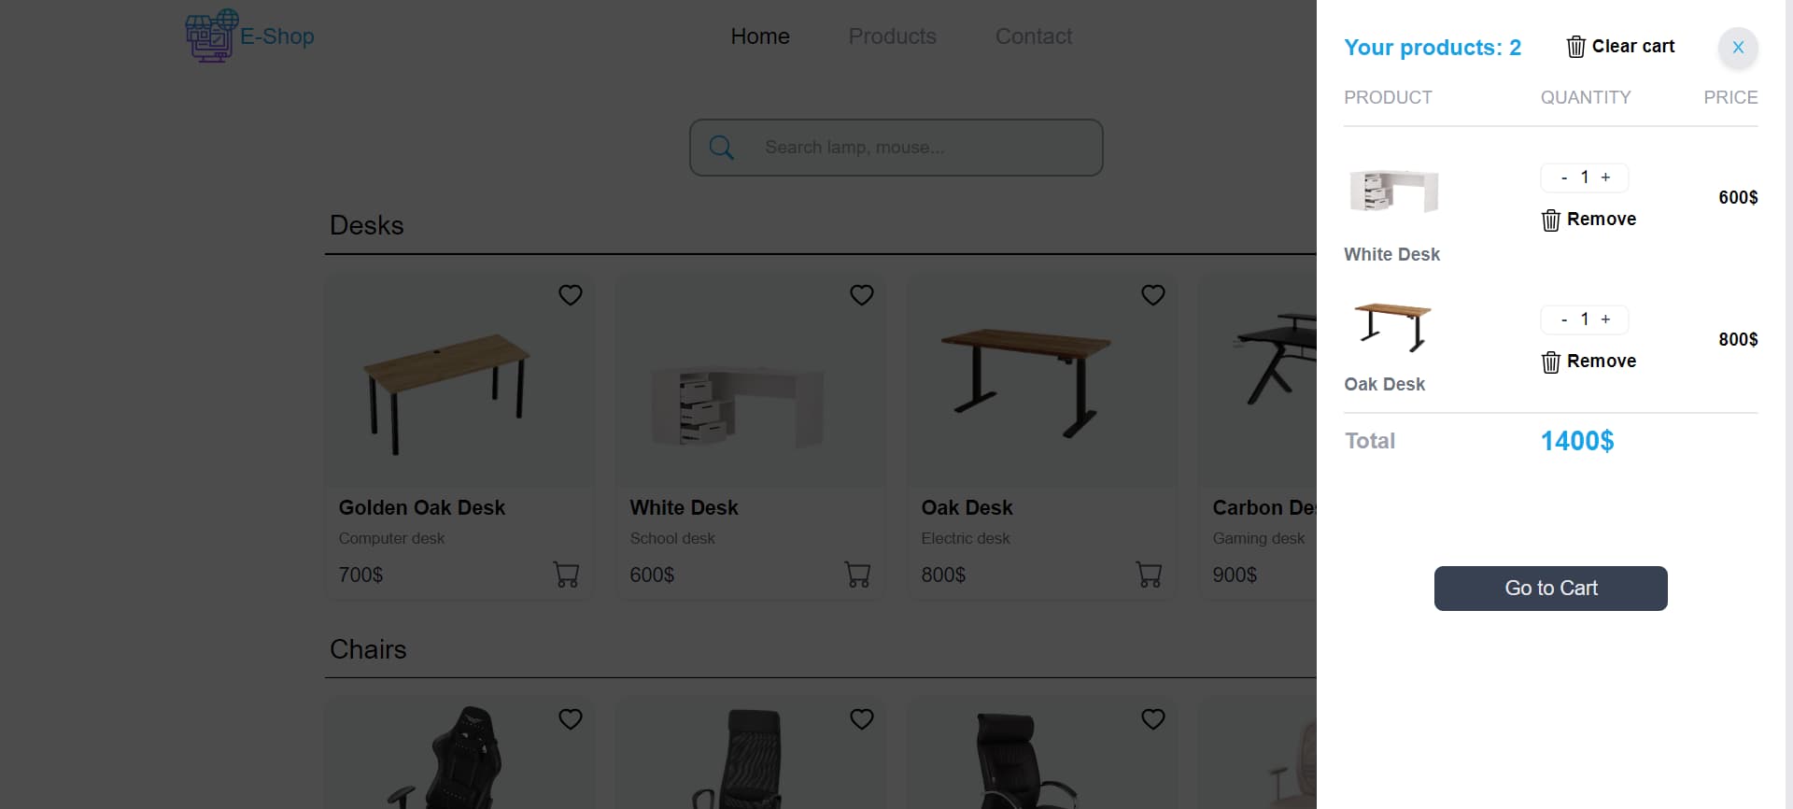The image size is (1793, 809).
Task: Open the E-Shop logo
Action: 250,35
